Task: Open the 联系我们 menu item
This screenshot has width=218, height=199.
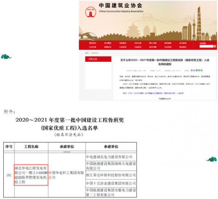Action: 183,47
